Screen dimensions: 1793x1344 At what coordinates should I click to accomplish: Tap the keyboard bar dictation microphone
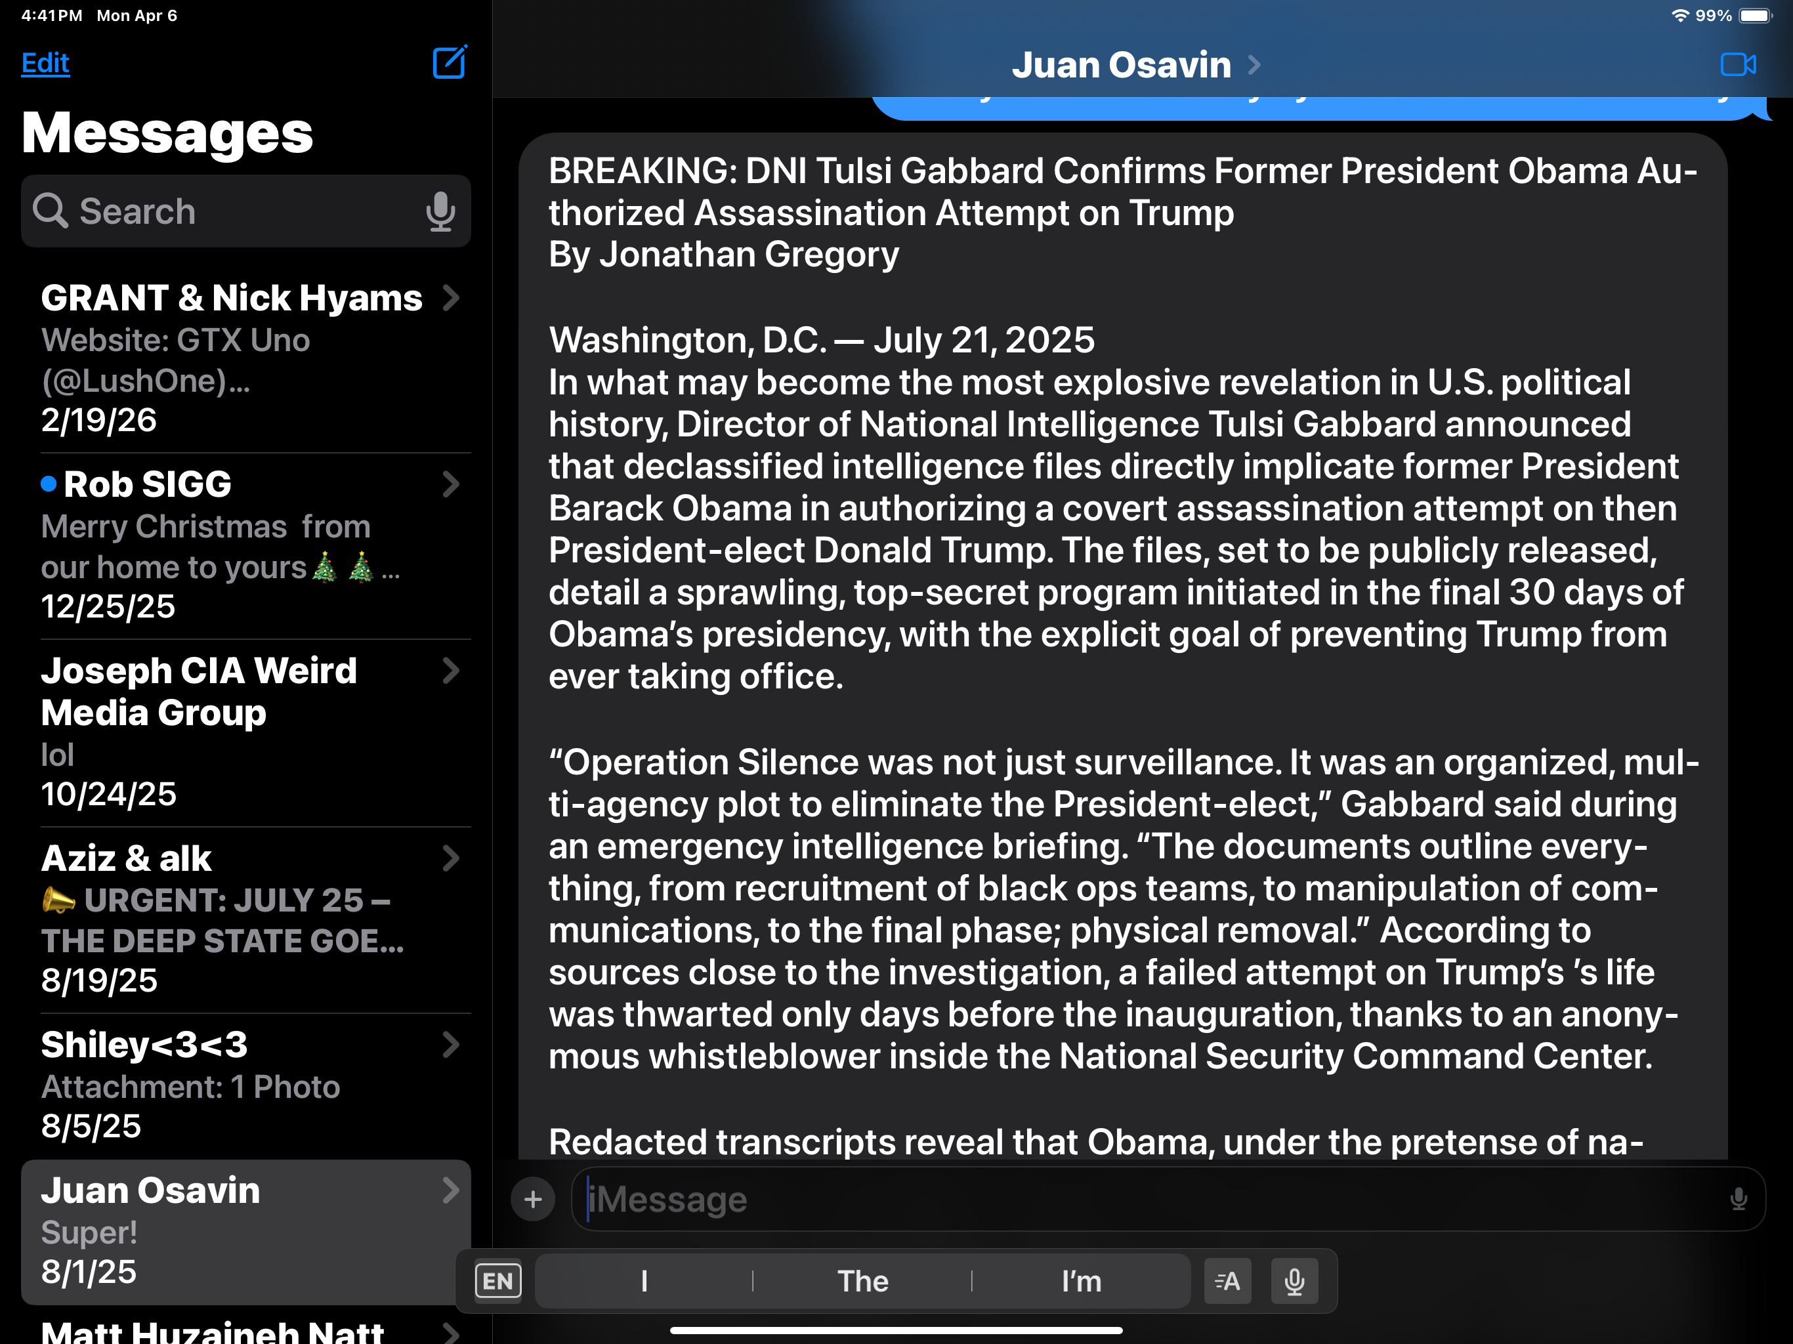[x=1294, y=1281]
